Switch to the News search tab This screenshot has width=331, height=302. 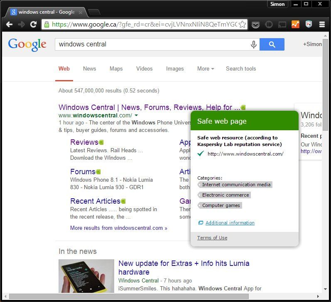tap(90, 68)
